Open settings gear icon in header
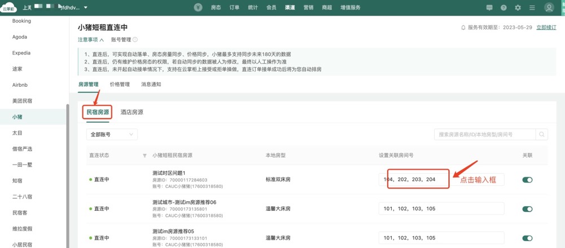The image size is (565, 248). [518, 8]
